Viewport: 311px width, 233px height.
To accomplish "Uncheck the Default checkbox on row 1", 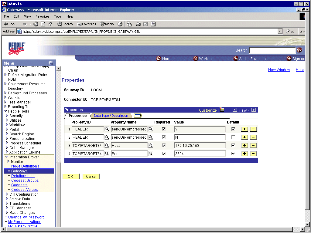I will coord(233,129).
